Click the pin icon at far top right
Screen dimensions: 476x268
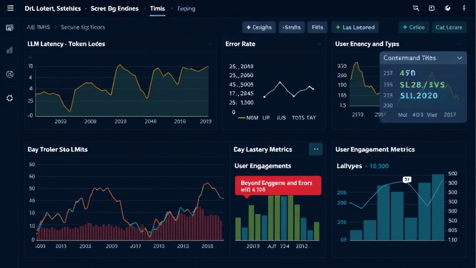[x=464, y=8]
